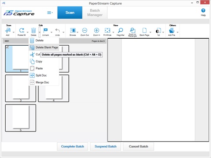Image resolution: width=211 pixels, height=158 pixels.
Task: Choose Merge Doc menu entry
Action: (x=44, y=82)
